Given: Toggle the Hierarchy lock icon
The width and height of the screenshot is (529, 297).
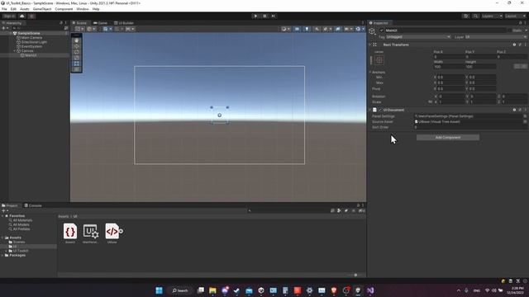Looking at the screenshot, I should tap(61, 23).
